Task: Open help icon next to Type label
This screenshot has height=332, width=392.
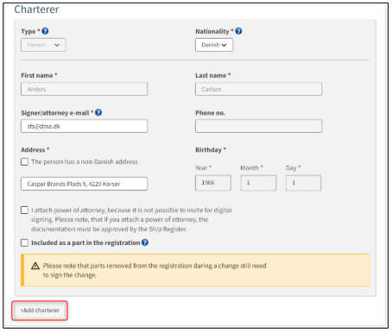Action: pyautogui.click(x=45, y=31)
